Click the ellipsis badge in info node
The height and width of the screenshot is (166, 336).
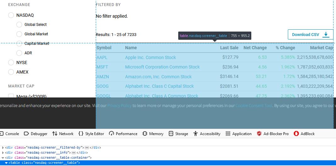74,153
